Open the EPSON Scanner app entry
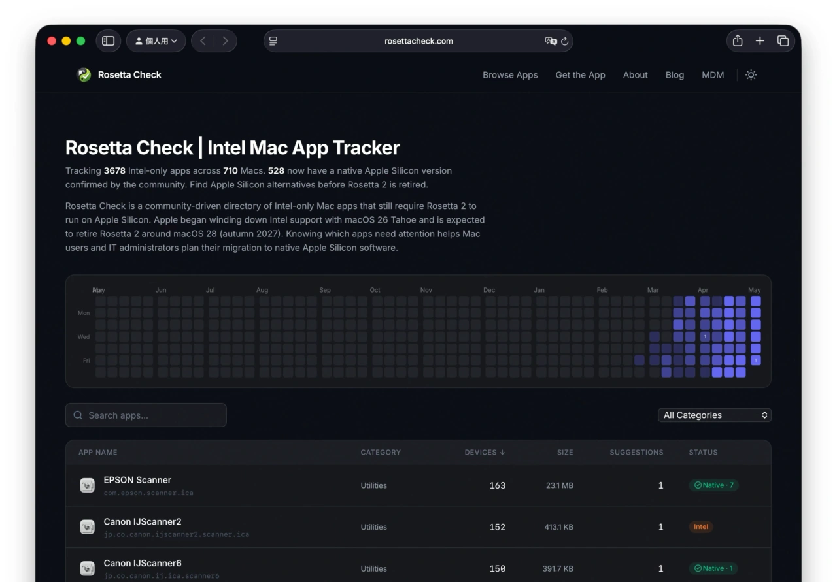This screenshot has width=837, height=582. pyautogui.click(x=137, y=480)
